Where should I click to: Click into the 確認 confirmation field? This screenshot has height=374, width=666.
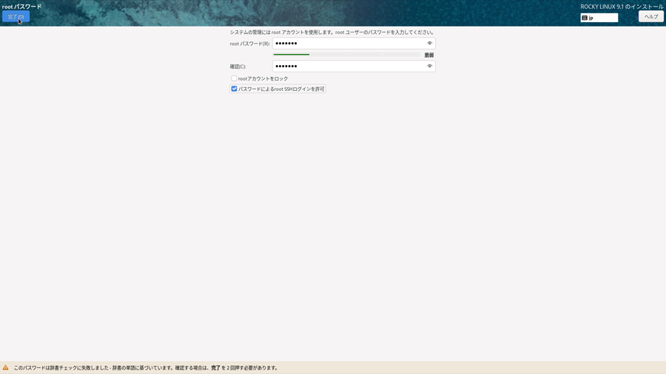coord(348,67)
